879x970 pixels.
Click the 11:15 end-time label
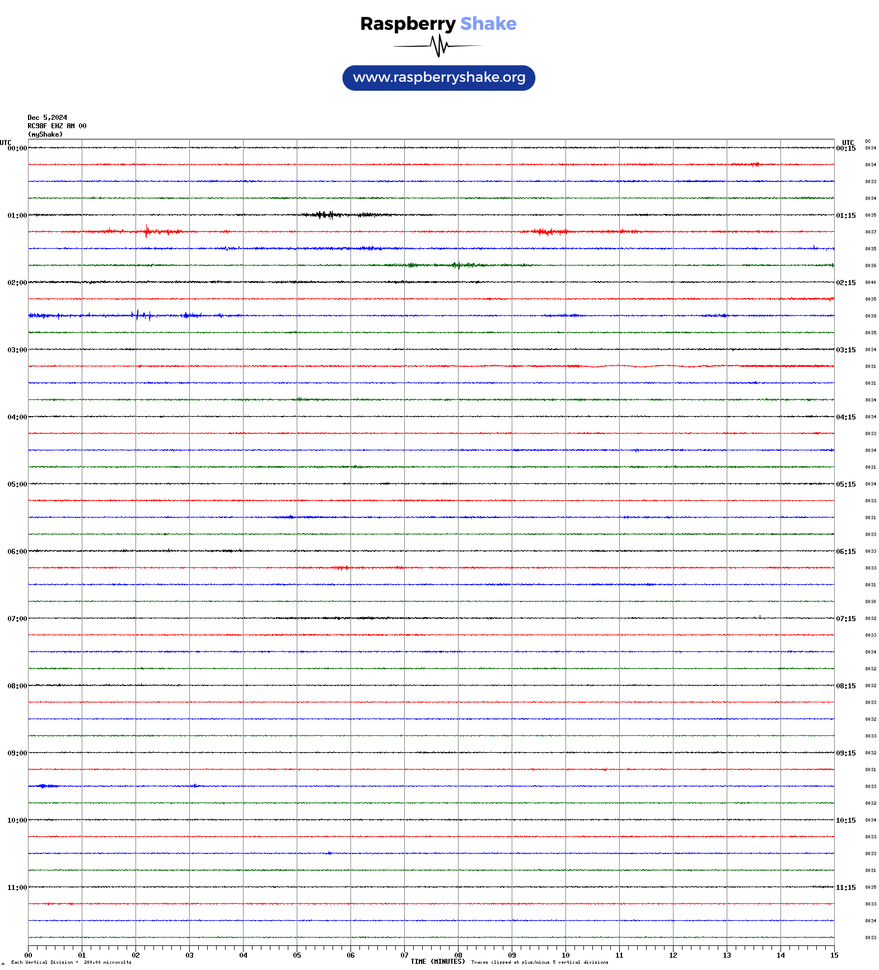[x=846, y=888]
